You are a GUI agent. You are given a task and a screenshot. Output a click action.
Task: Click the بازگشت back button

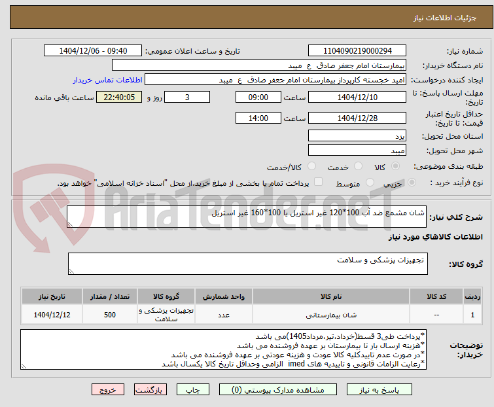click(150, 390)
